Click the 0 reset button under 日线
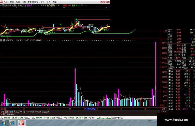Image resolution: width=195 pixels, height=126 pixels. point(166,112)
